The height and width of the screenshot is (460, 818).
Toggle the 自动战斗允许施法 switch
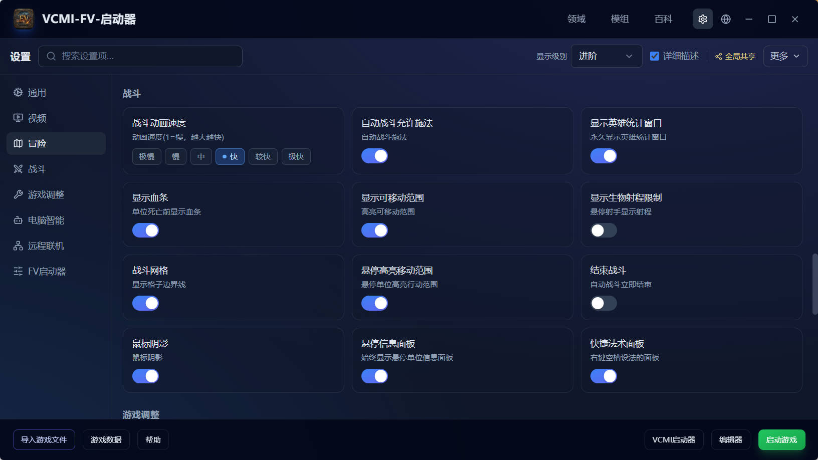(374, 156)
